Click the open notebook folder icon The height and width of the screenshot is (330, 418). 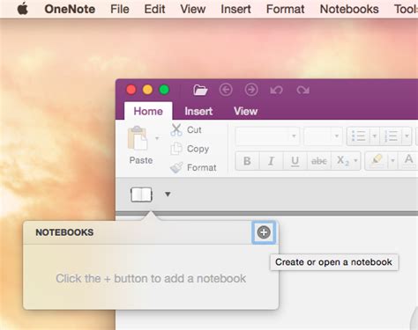tap(200, 90)
